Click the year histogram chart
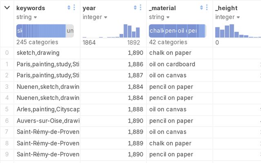 pyautogui.click(x=111, y=31)
